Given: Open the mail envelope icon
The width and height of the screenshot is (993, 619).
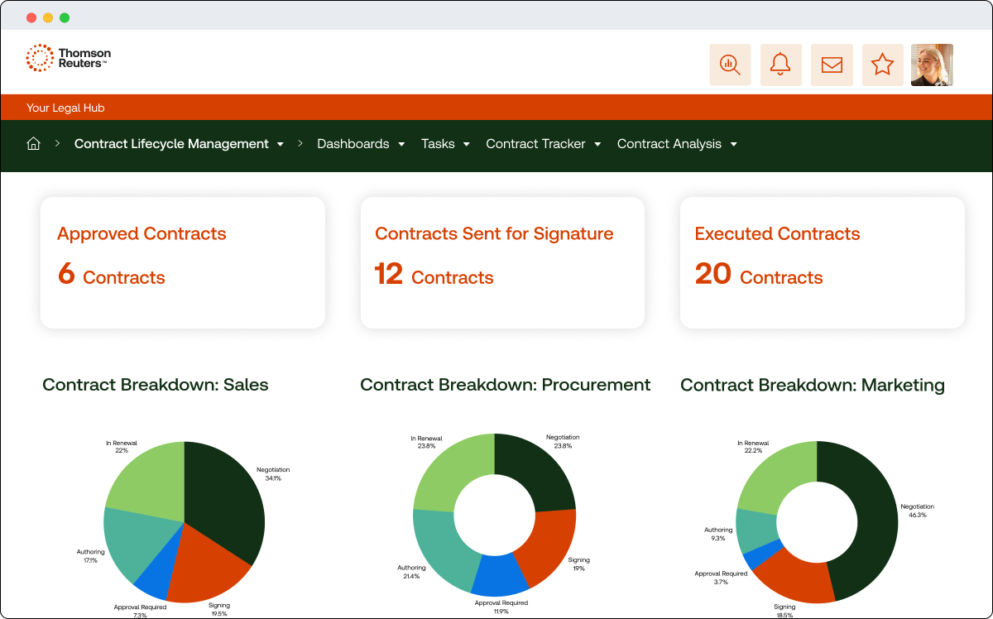Looking at the screenshot, I should tap(832, 65).
